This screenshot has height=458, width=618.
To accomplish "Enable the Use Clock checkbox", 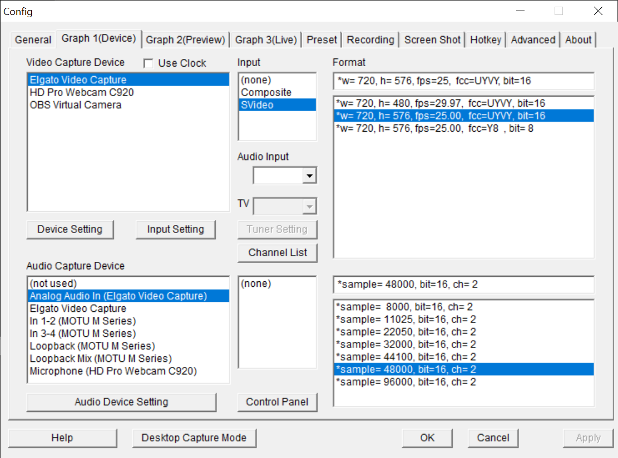I will click(148, 63).
